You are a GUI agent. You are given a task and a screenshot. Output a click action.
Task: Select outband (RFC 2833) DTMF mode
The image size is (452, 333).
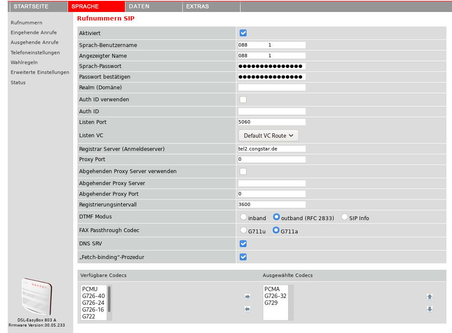(x=277, y=217)
